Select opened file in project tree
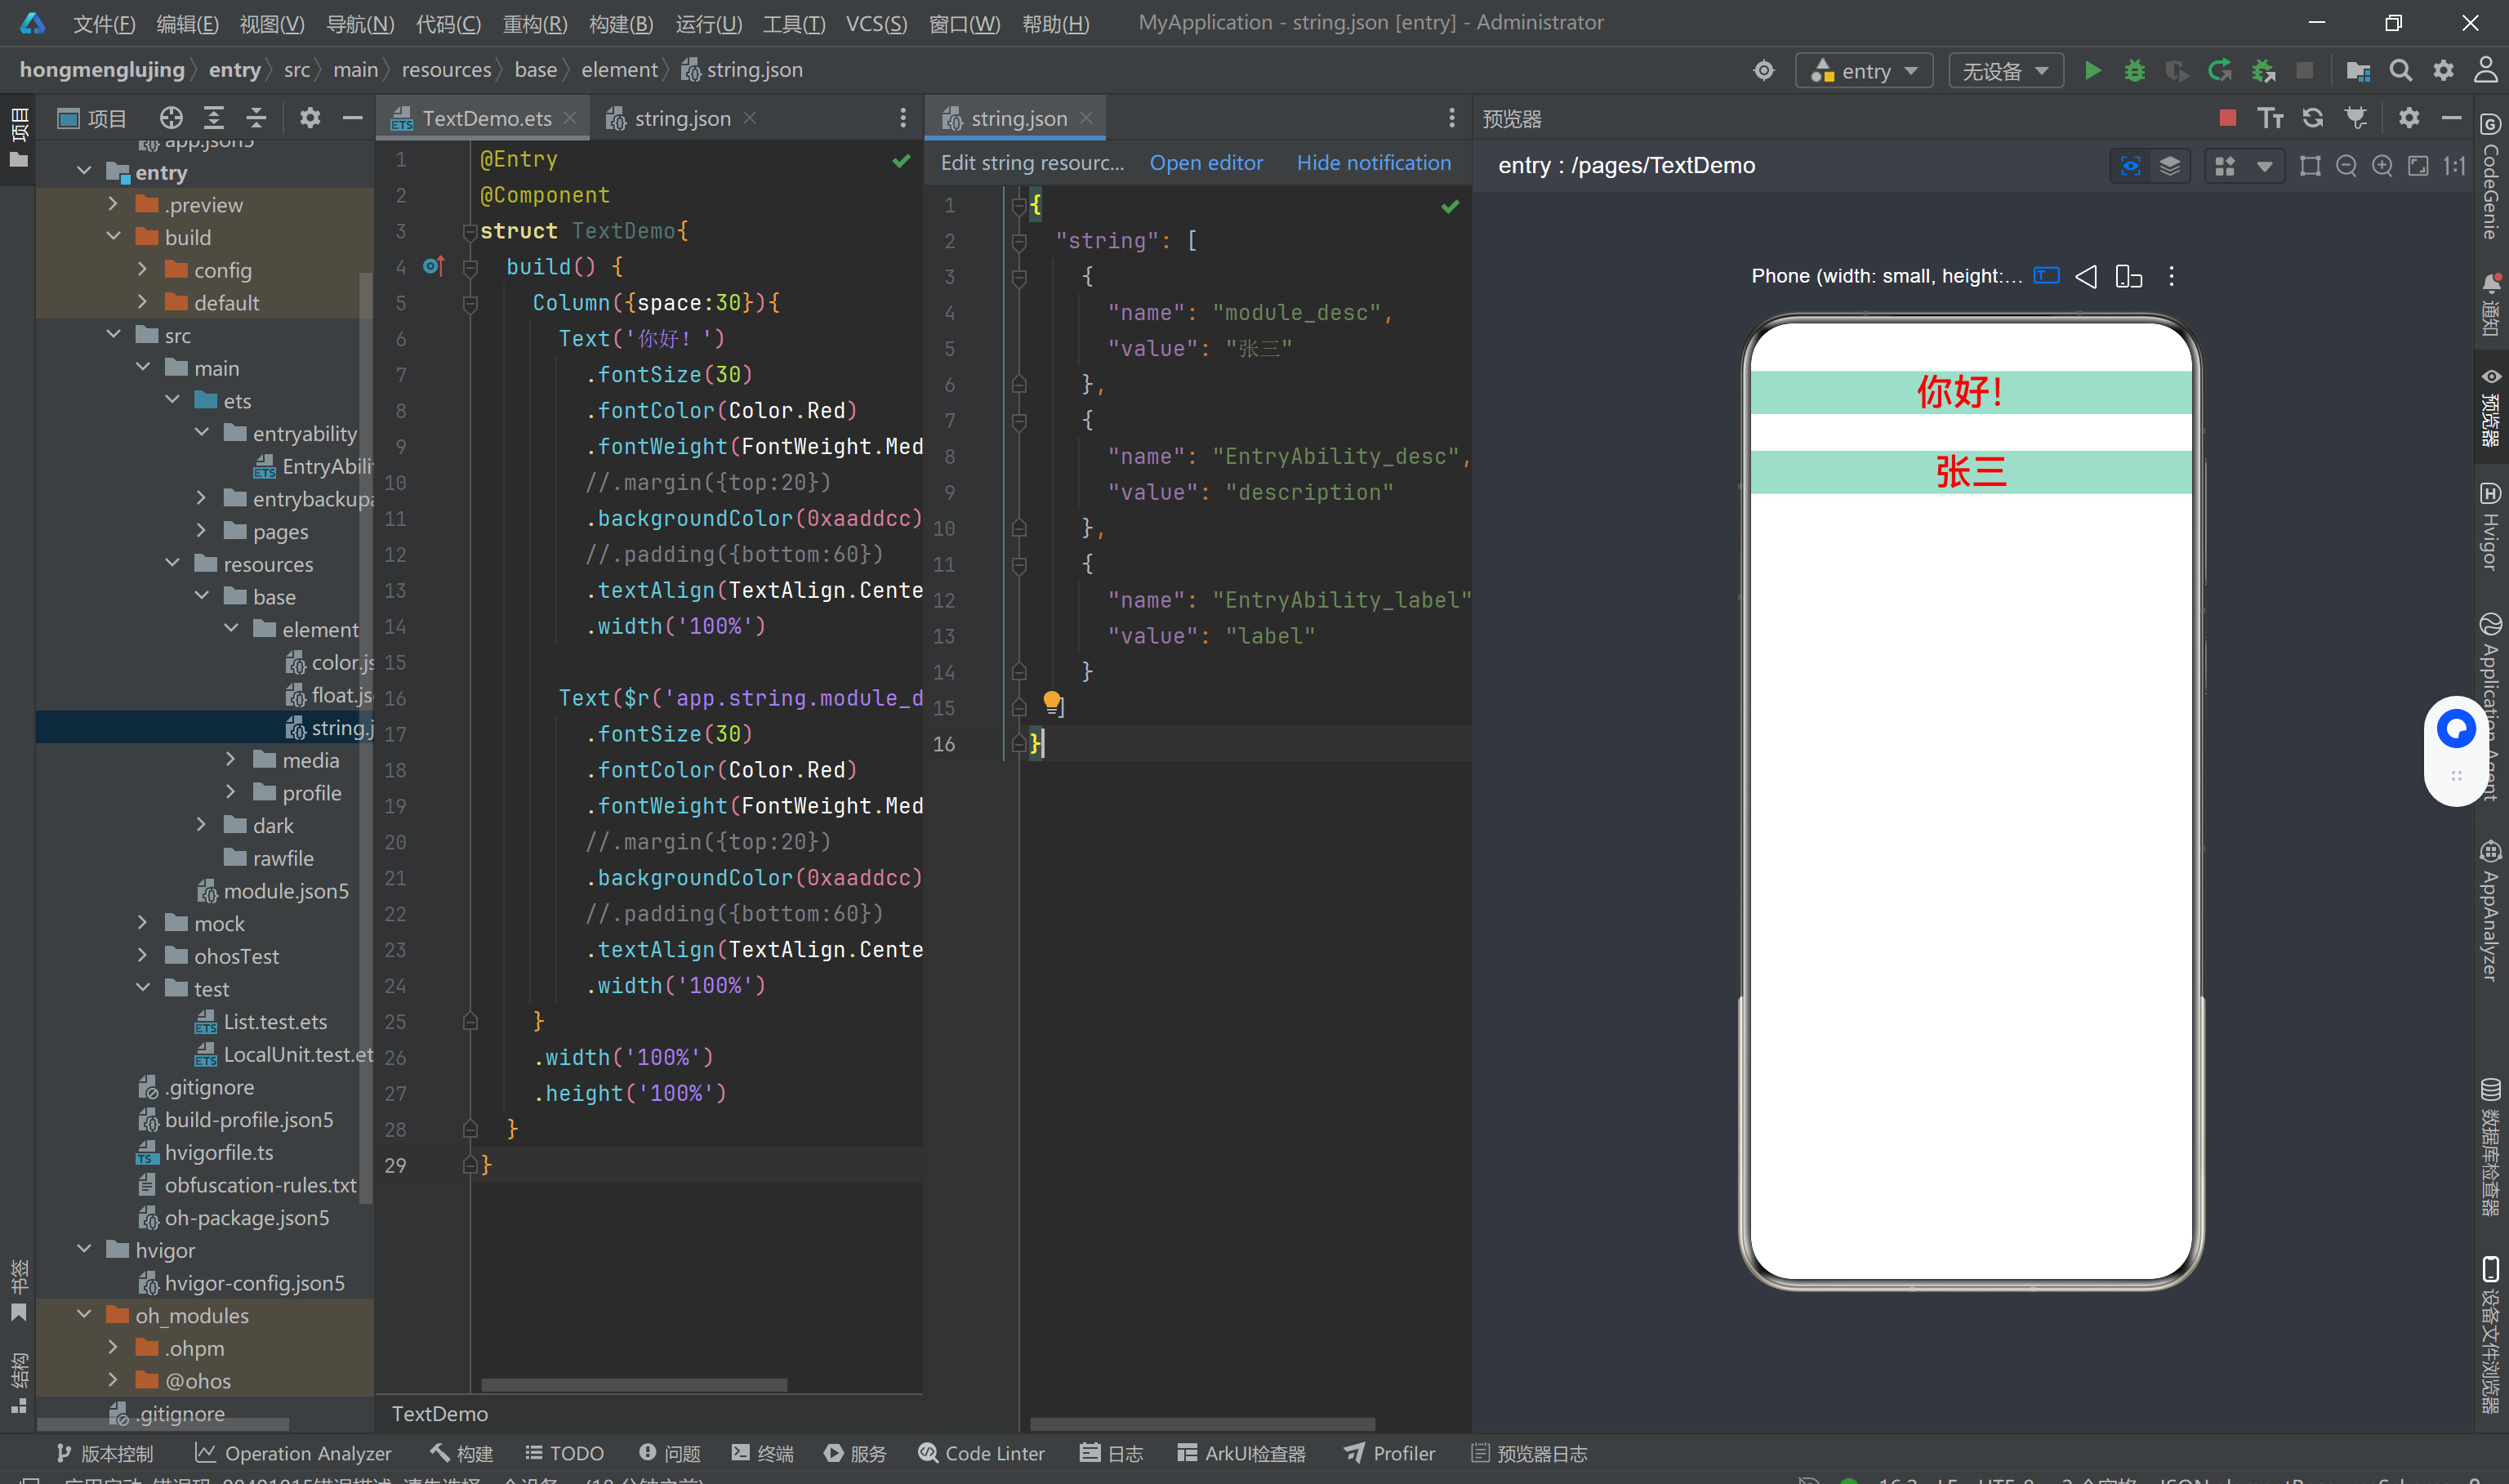Screen dimensions: 2509x1484 tap(171, 118)
